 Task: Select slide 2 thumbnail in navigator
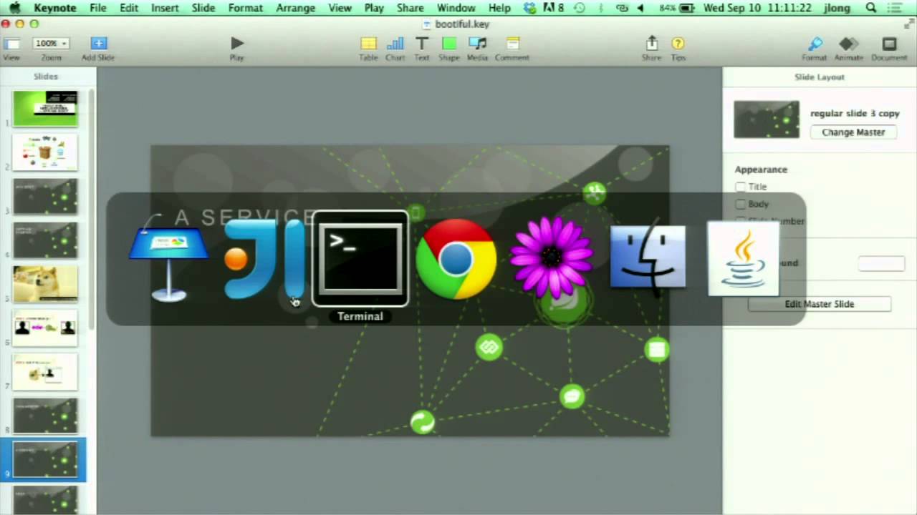45,152
